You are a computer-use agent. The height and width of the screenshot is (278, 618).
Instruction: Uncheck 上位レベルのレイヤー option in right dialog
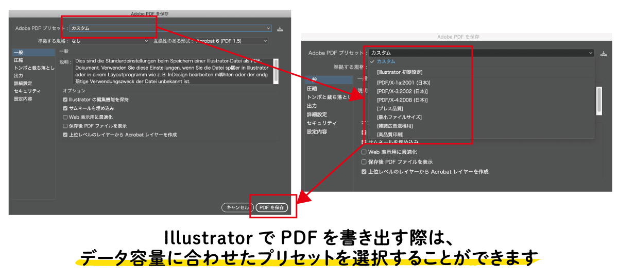(x=364, y=172)
